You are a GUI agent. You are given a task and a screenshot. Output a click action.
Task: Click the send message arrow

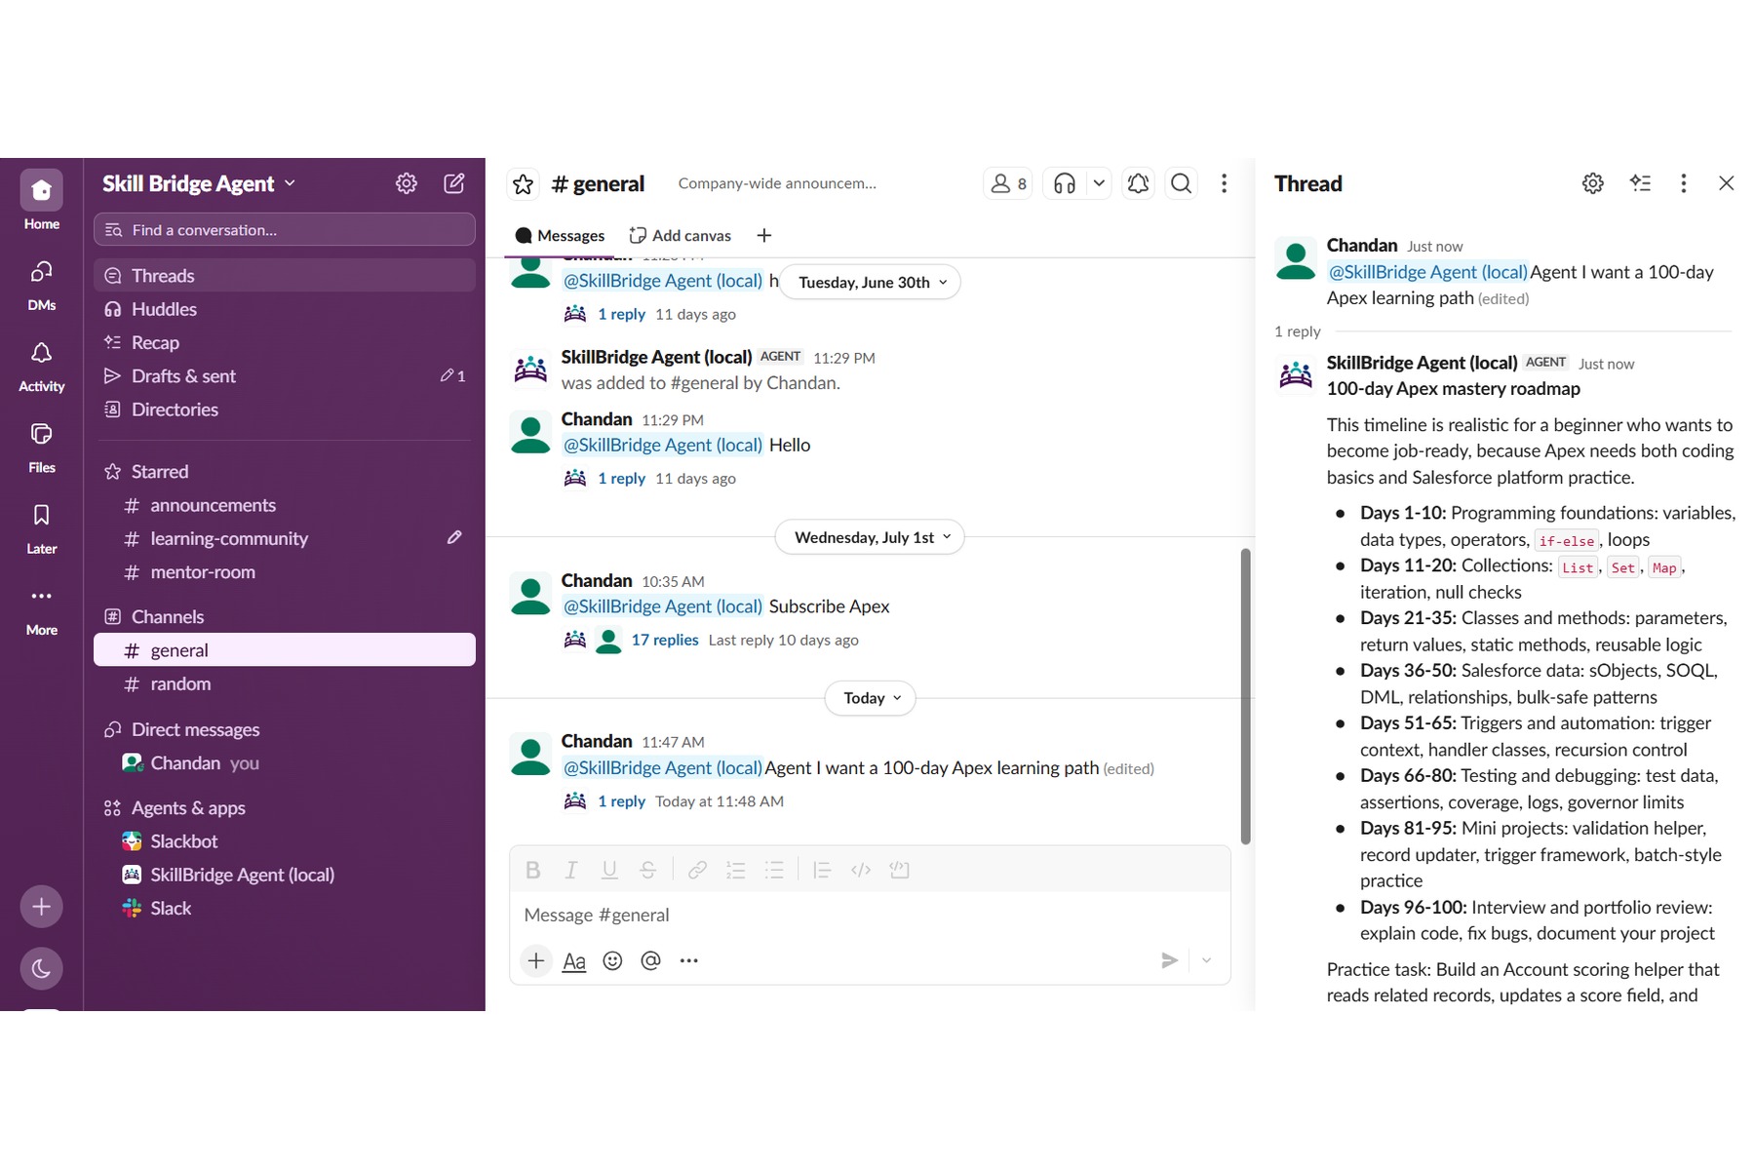[1170, 960]
